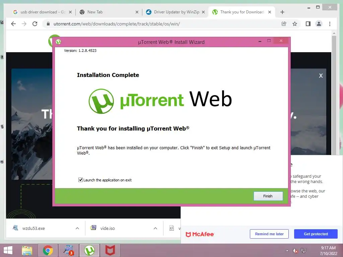This screenshot has width=343, height=257.
Task: Share this page icon in address bar
Action: [x=284, y=24]
